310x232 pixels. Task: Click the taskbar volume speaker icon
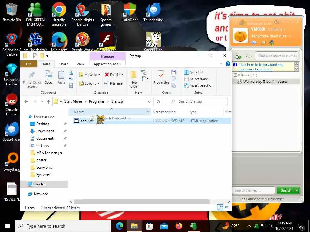(x=270, y=226)
